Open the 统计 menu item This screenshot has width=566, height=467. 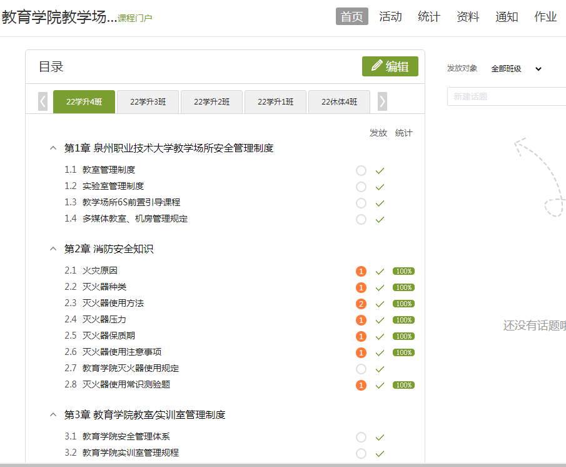(x=429, y=17)
